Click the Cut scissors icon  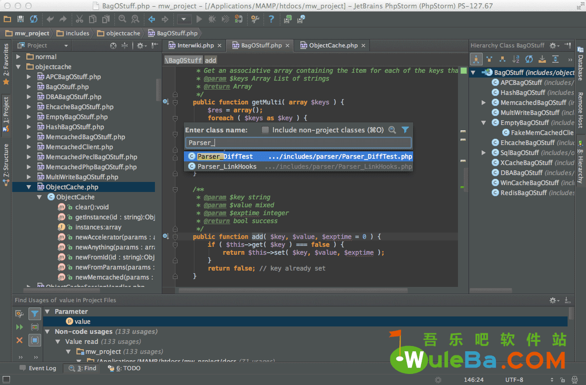79,19
